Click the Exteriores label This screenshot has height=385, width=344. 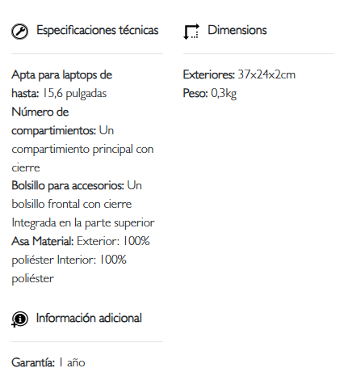[209, 74]
